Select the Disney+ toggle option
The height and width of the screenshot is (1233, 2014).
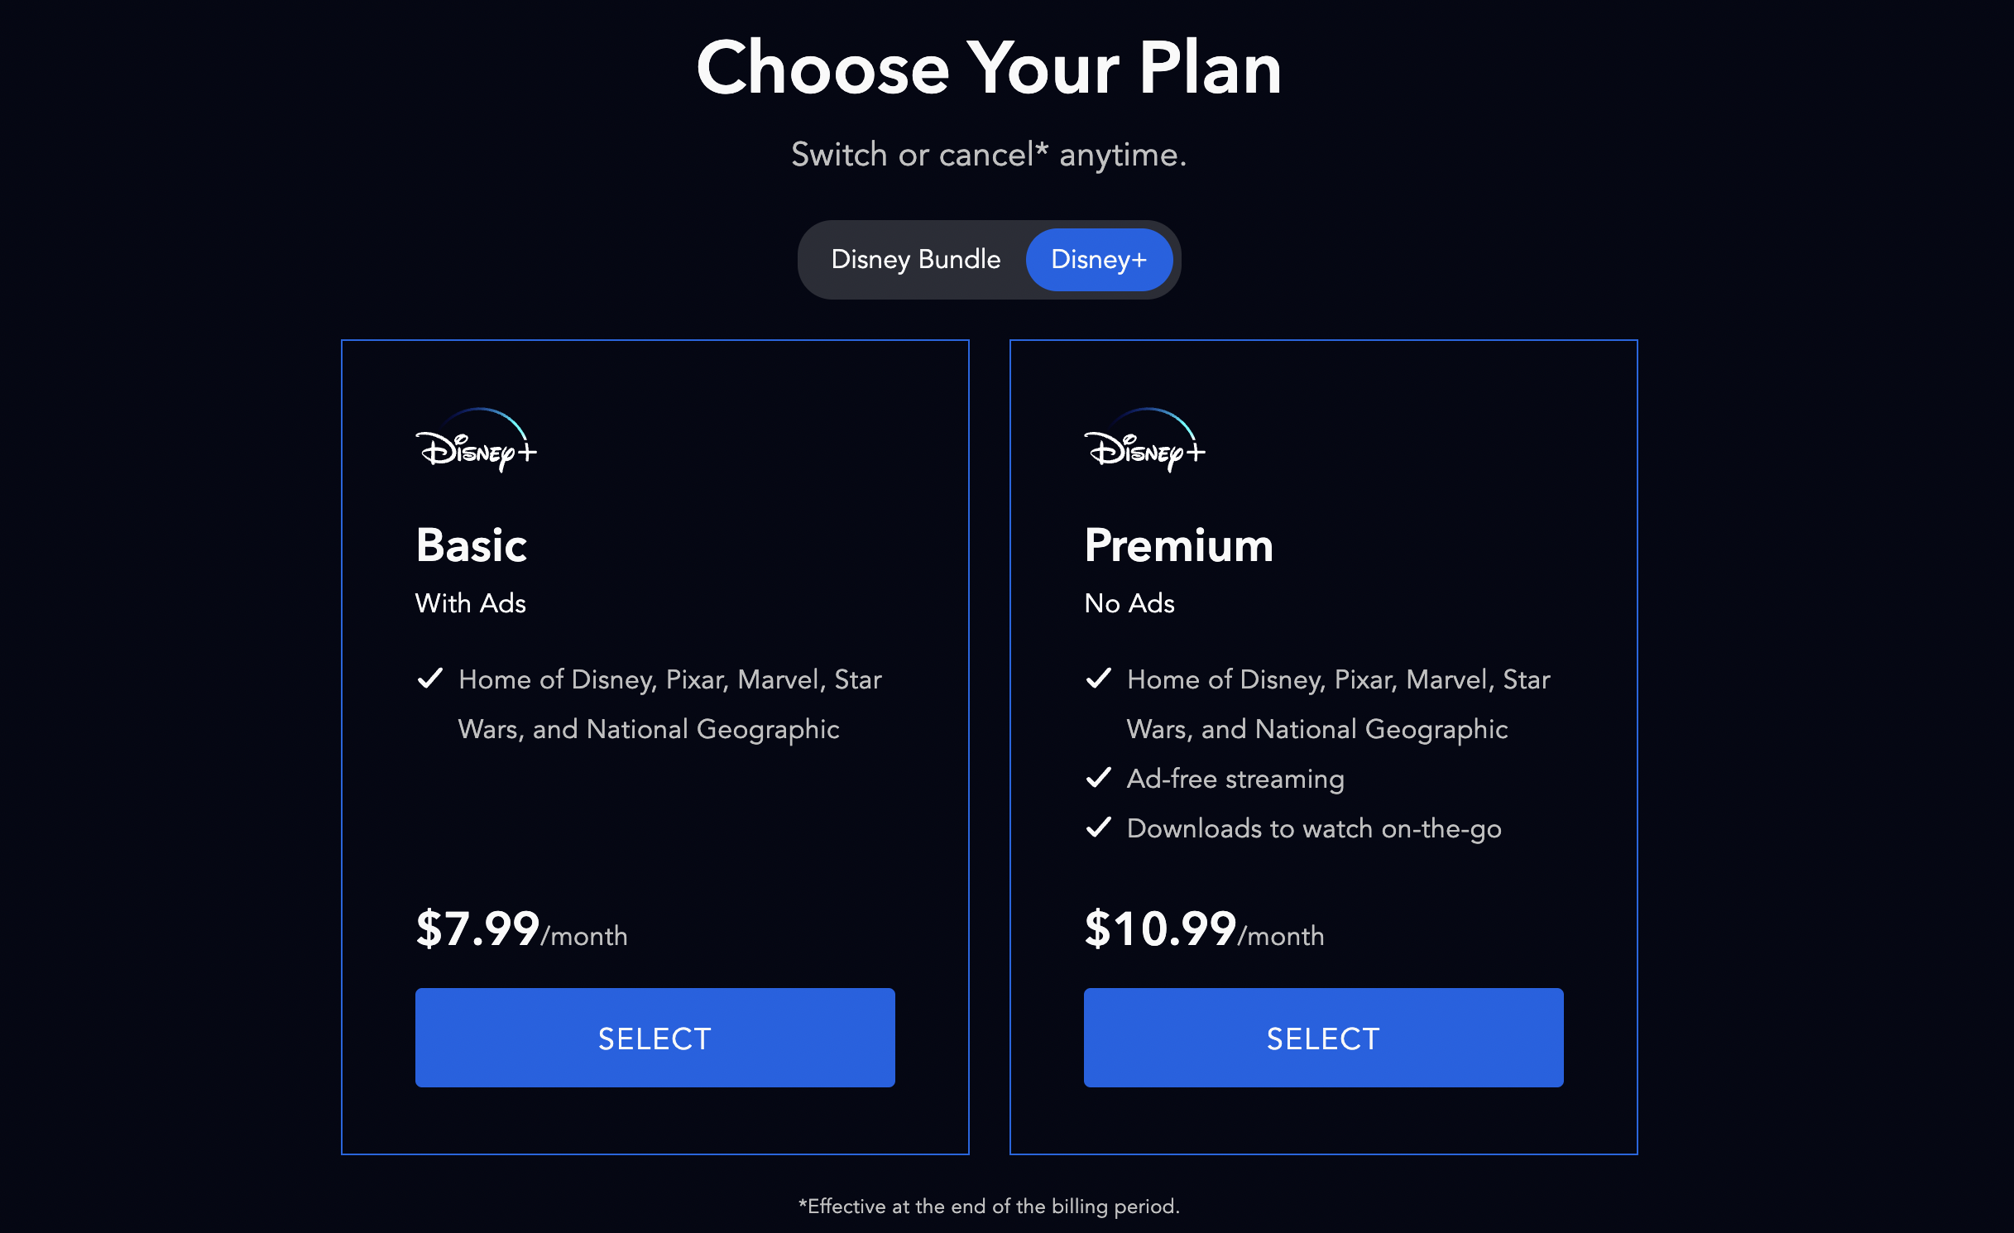(x=1099, y=259)
